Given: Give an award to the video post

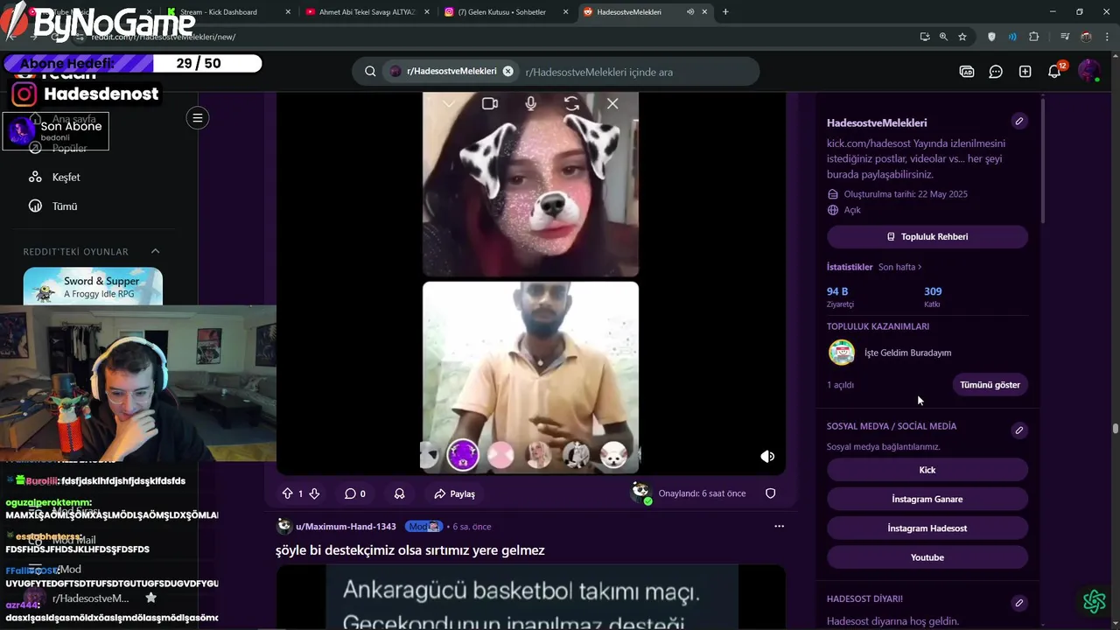Looking at the screenshot, I should coord(399,493).
